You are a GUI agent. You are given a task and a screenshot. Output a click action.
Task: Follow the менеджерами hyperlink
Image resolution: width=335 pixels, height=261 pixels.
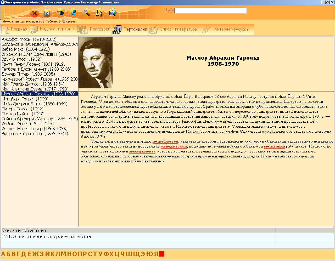click(x=174, y=146)
